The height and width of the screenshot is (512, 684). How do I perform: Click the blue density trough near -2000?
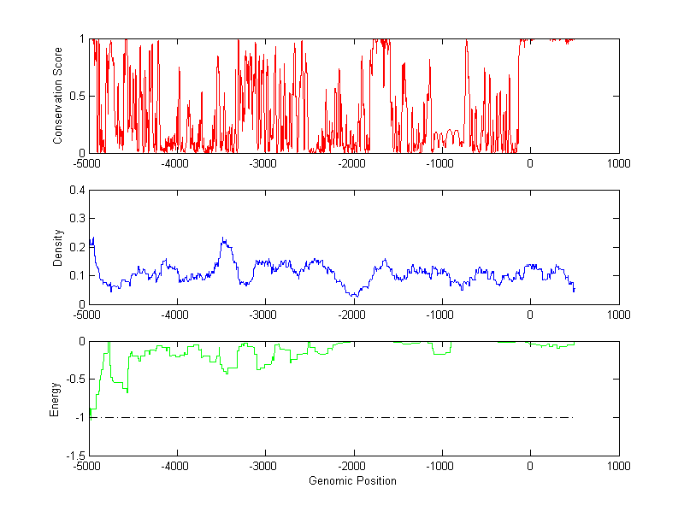[352, 294]
